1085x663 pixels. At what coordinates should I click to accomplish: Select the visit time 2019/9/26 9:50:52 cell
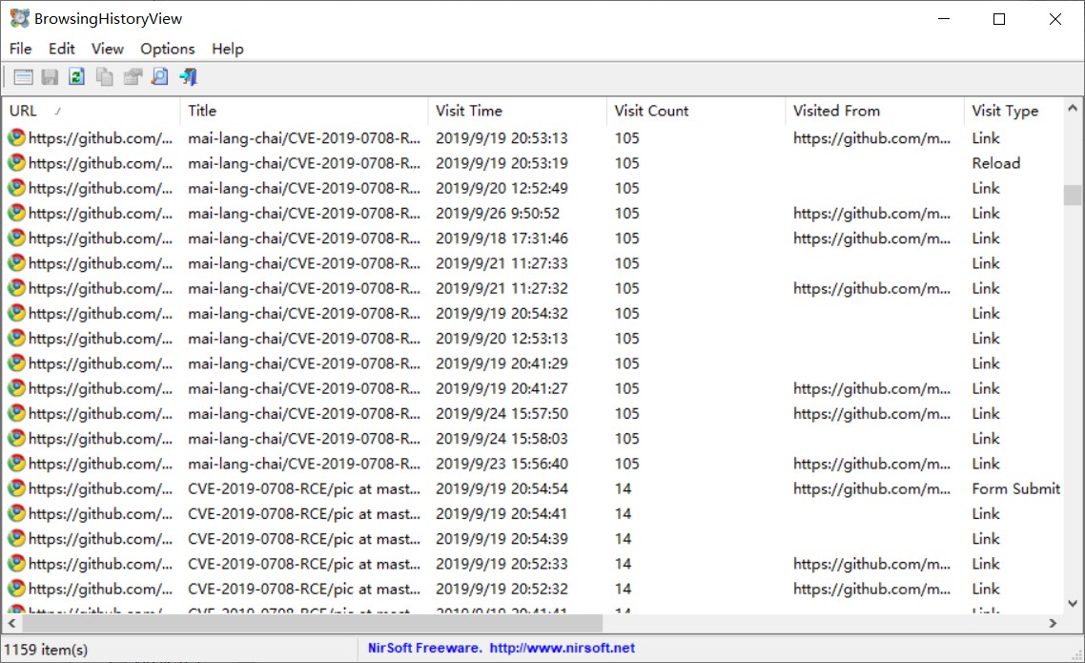[498, 213]
